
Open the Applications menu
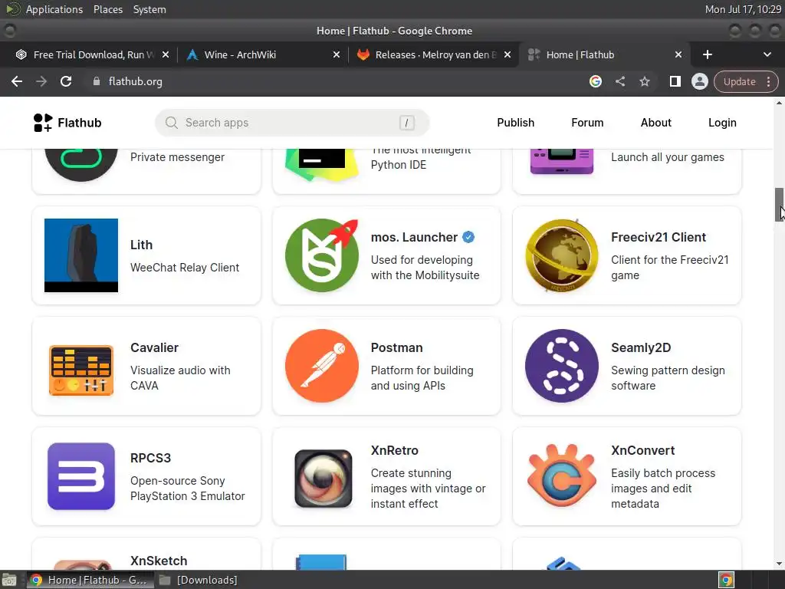(54, 9)
